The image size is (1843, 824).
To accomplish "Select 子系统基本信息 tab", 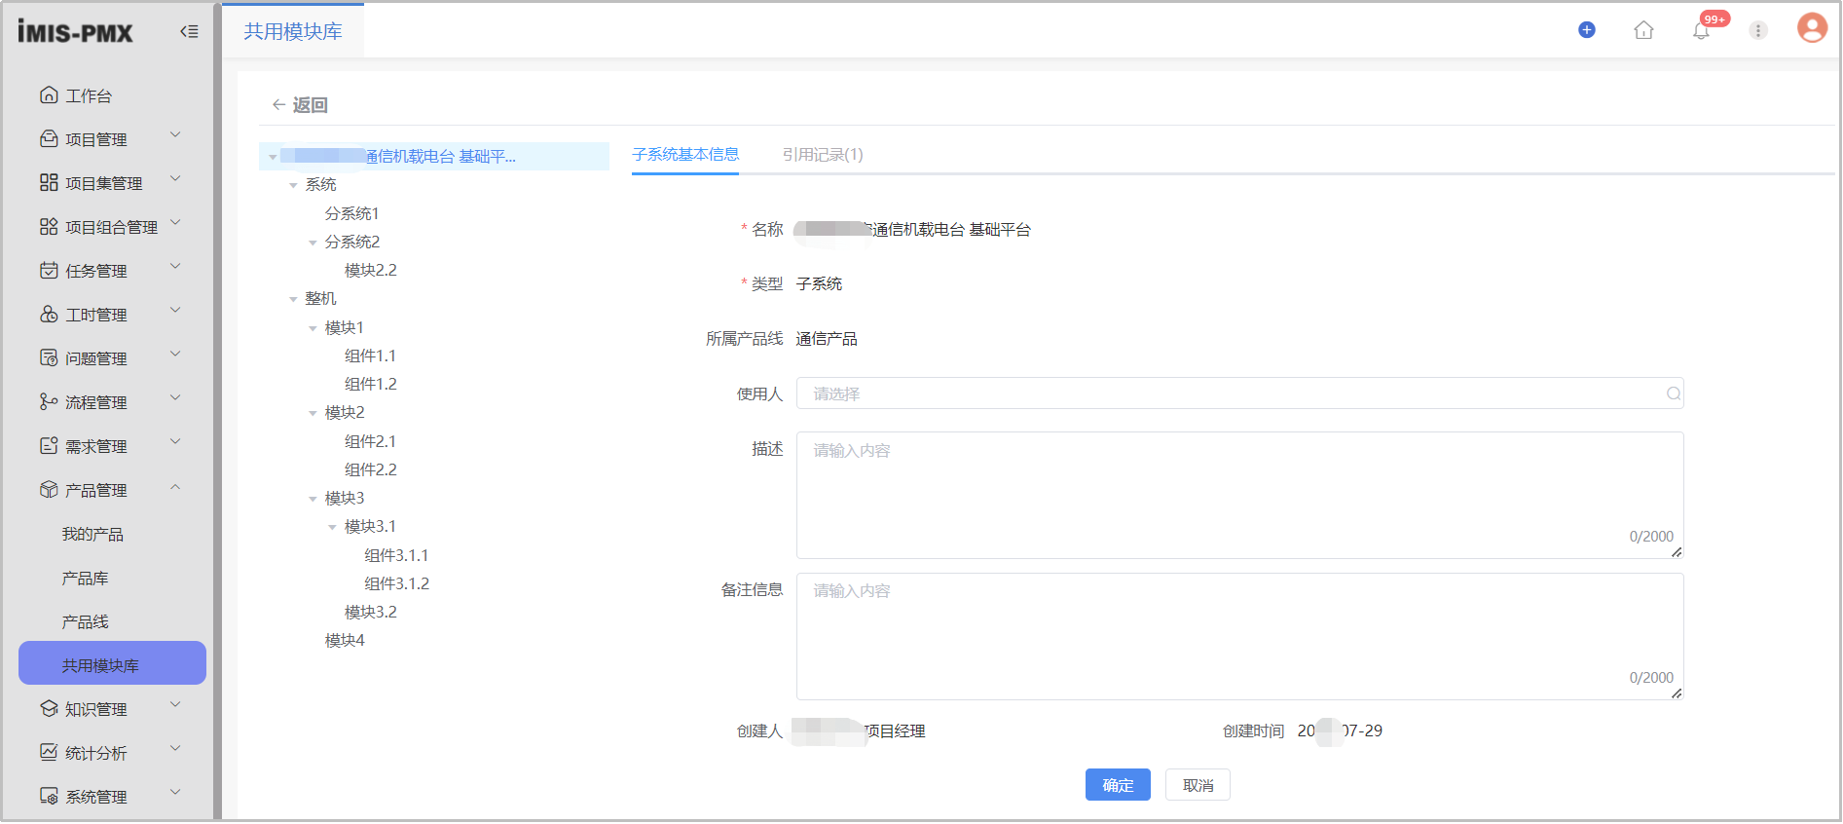I will [684, 155].
